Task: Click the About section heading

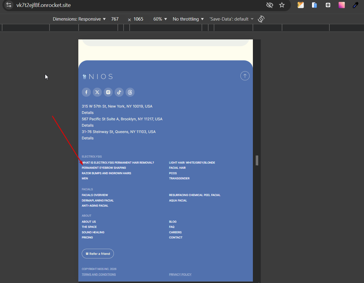Action: 86,216
